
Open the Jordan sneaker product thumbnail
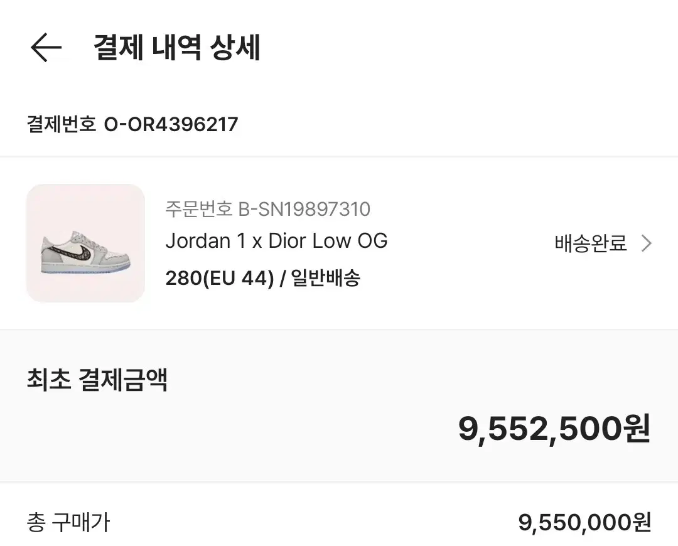click(x=85, y=243)
